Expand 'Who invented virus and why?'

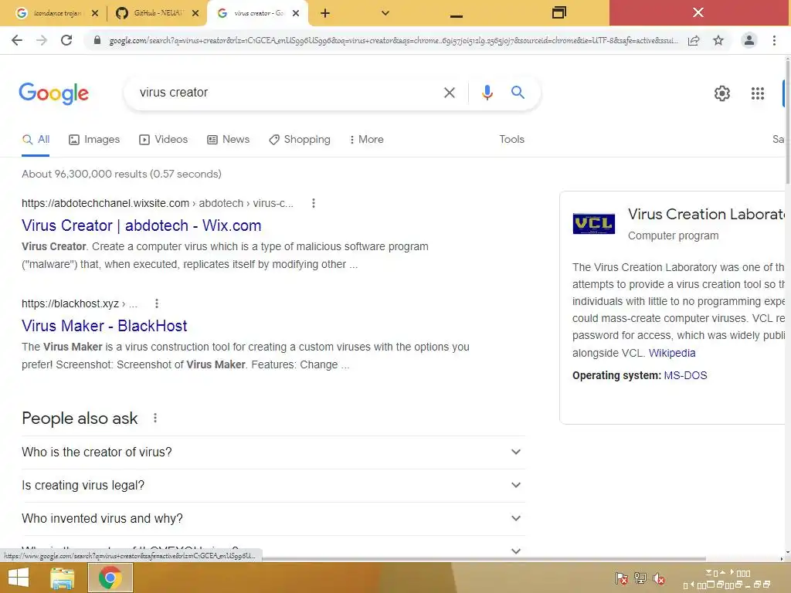[273, 519]
